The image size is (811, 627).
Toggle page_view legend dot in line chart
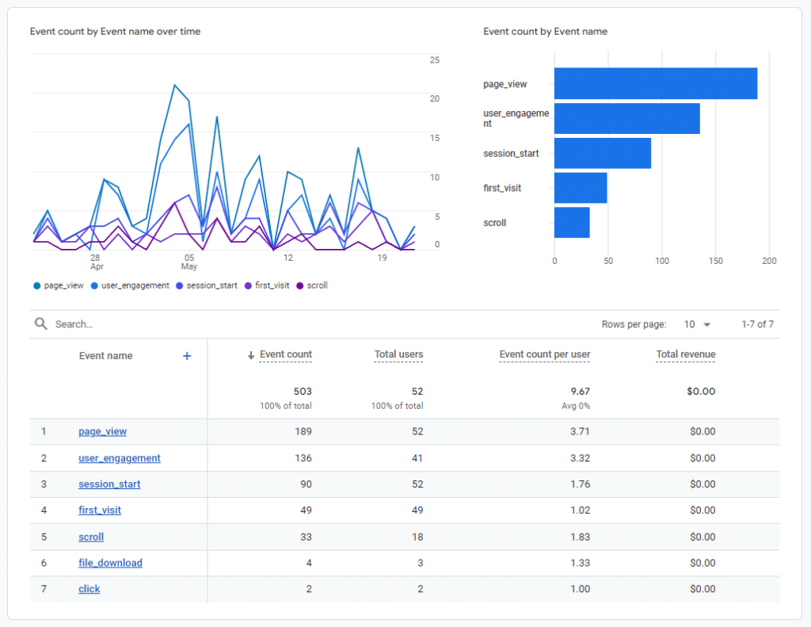(37, 285)
